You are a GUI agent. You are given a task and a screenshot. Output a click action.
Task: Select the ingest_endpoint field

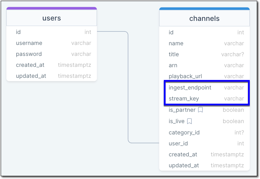pos(204,88)
